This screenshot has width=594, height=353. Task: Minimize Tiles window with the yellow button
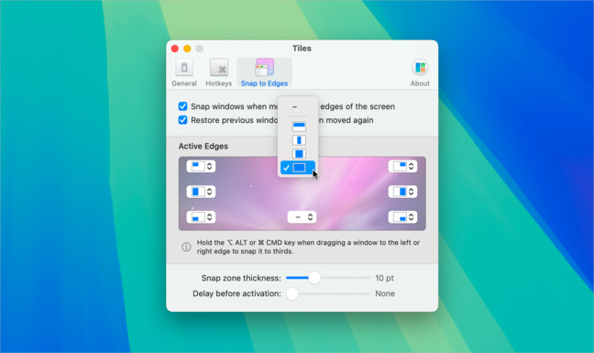187,49
